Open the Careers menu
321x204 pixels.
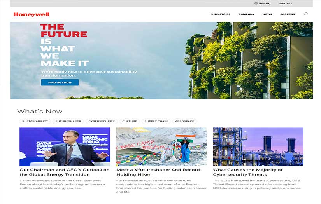click(x=288, y=14)
